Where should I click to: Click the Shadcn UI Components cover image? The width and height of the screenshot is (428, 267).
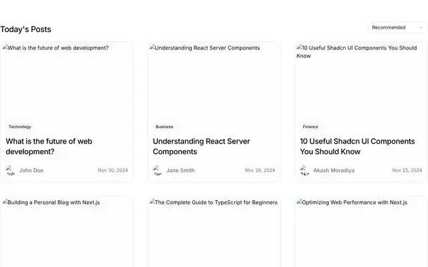click(361, 81)
